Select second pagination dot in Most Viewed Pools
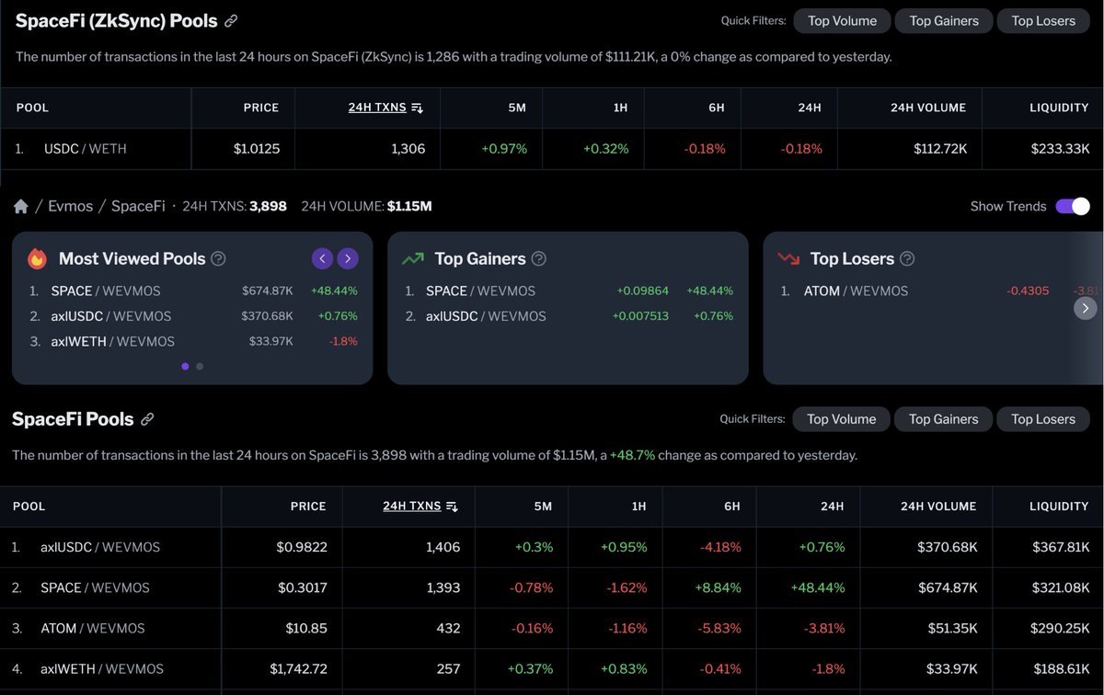 pos(200,366)
